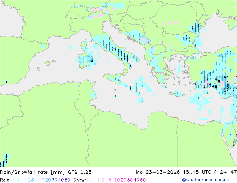
Task: Select snow legend value 10
Action: point(117,180)
